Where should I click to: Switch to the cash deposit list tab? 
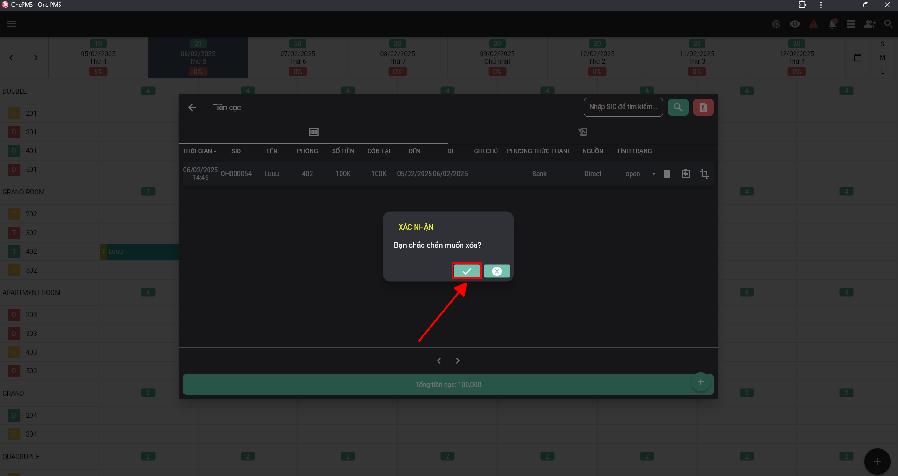click(313, 132)
